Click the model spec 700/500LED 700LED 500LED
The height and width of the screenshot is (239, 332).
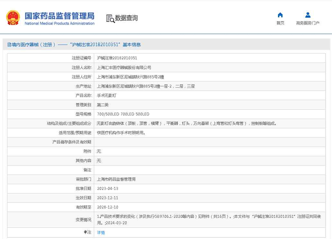point(123,114)
